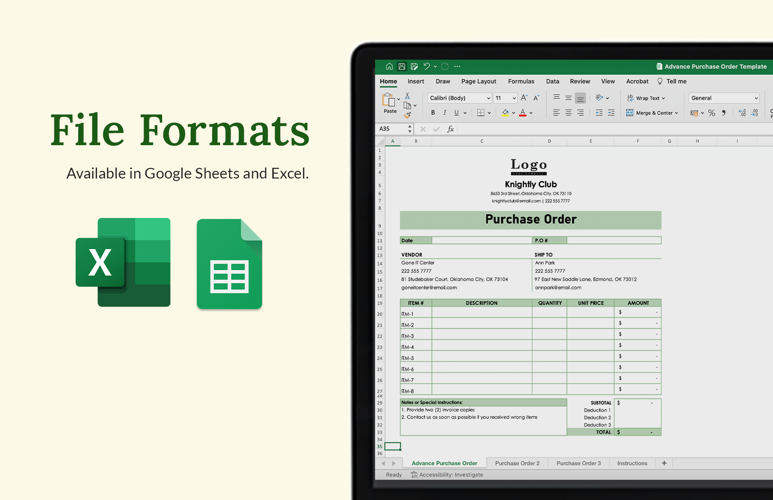Open the Purchase Order 2 sheet tab
Image resolution: width=773 pixels, height=500 pixels.
[518, 463]
